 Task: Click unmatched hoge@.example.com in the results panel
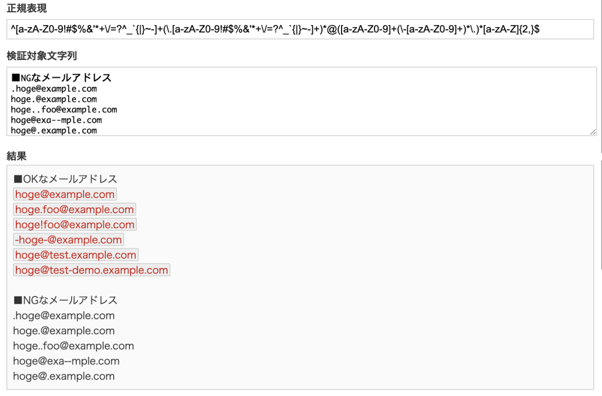pyautogui.click(x=64, y=376)
